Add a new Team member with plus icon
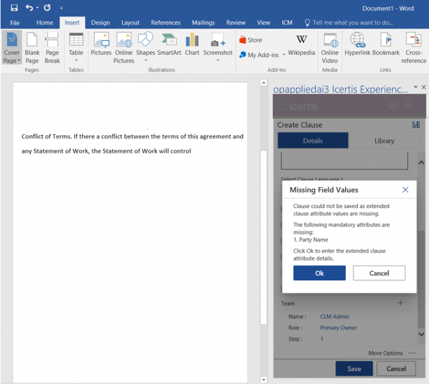Screen dimensions: 429x384 [400, 303]
